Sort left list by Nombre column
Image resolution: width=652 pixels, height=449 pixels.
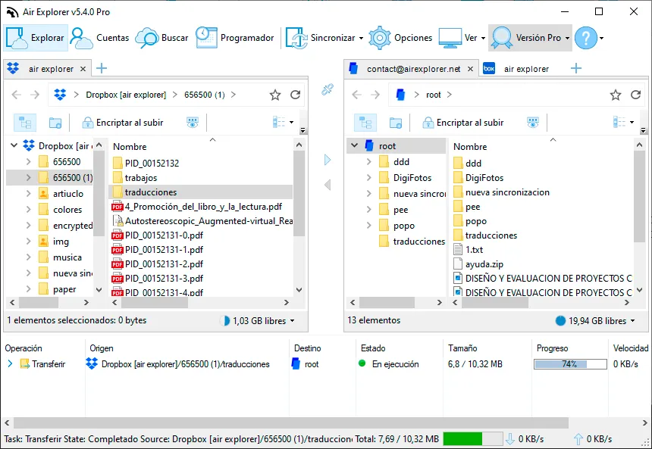[x=130, y=147]
